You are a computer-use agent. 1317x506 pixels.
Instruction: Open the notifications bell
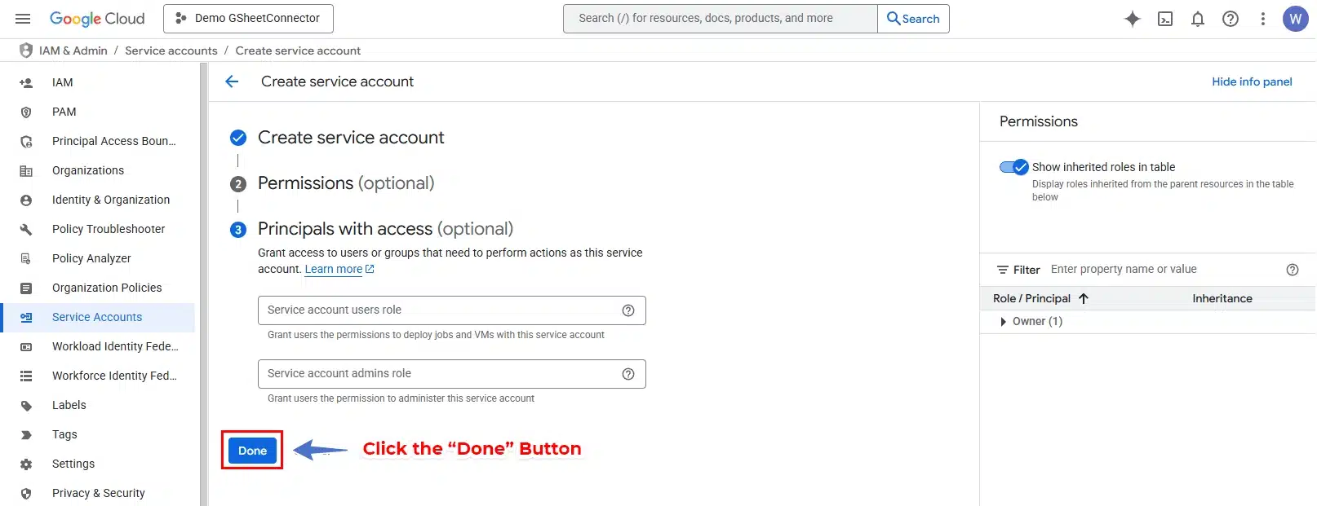click(1198, 19)
